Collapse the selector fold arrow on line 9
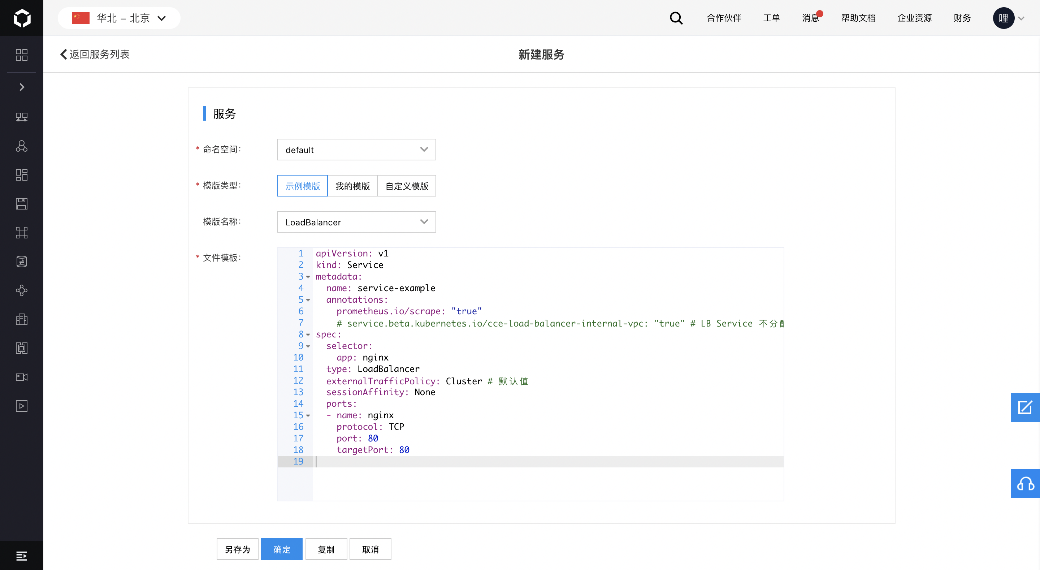Image resolution: width=1040 pixels, height=570 pixels. (308, 347)
